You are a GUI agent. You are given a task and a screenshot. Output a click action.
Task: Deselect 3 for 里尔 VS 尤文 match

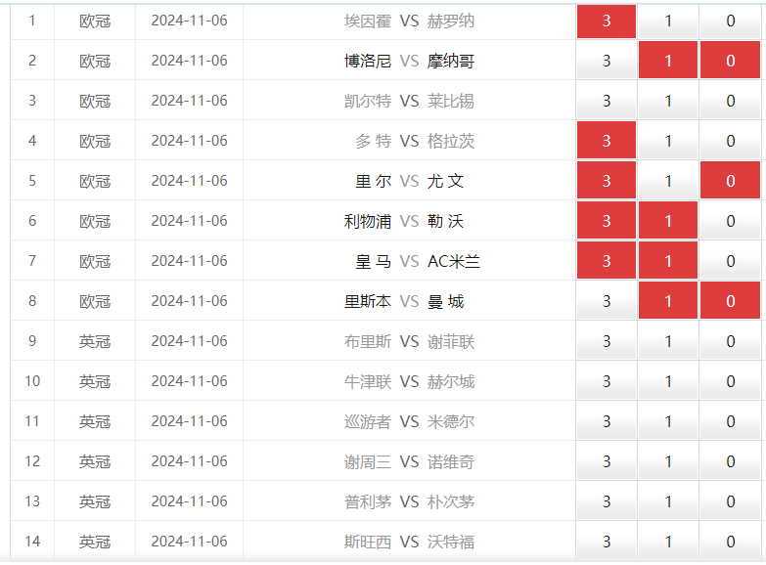(607, 181)
